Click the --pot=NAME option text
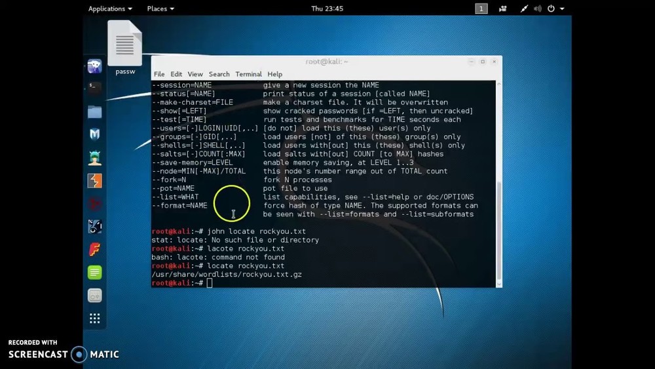 (174, 188)
